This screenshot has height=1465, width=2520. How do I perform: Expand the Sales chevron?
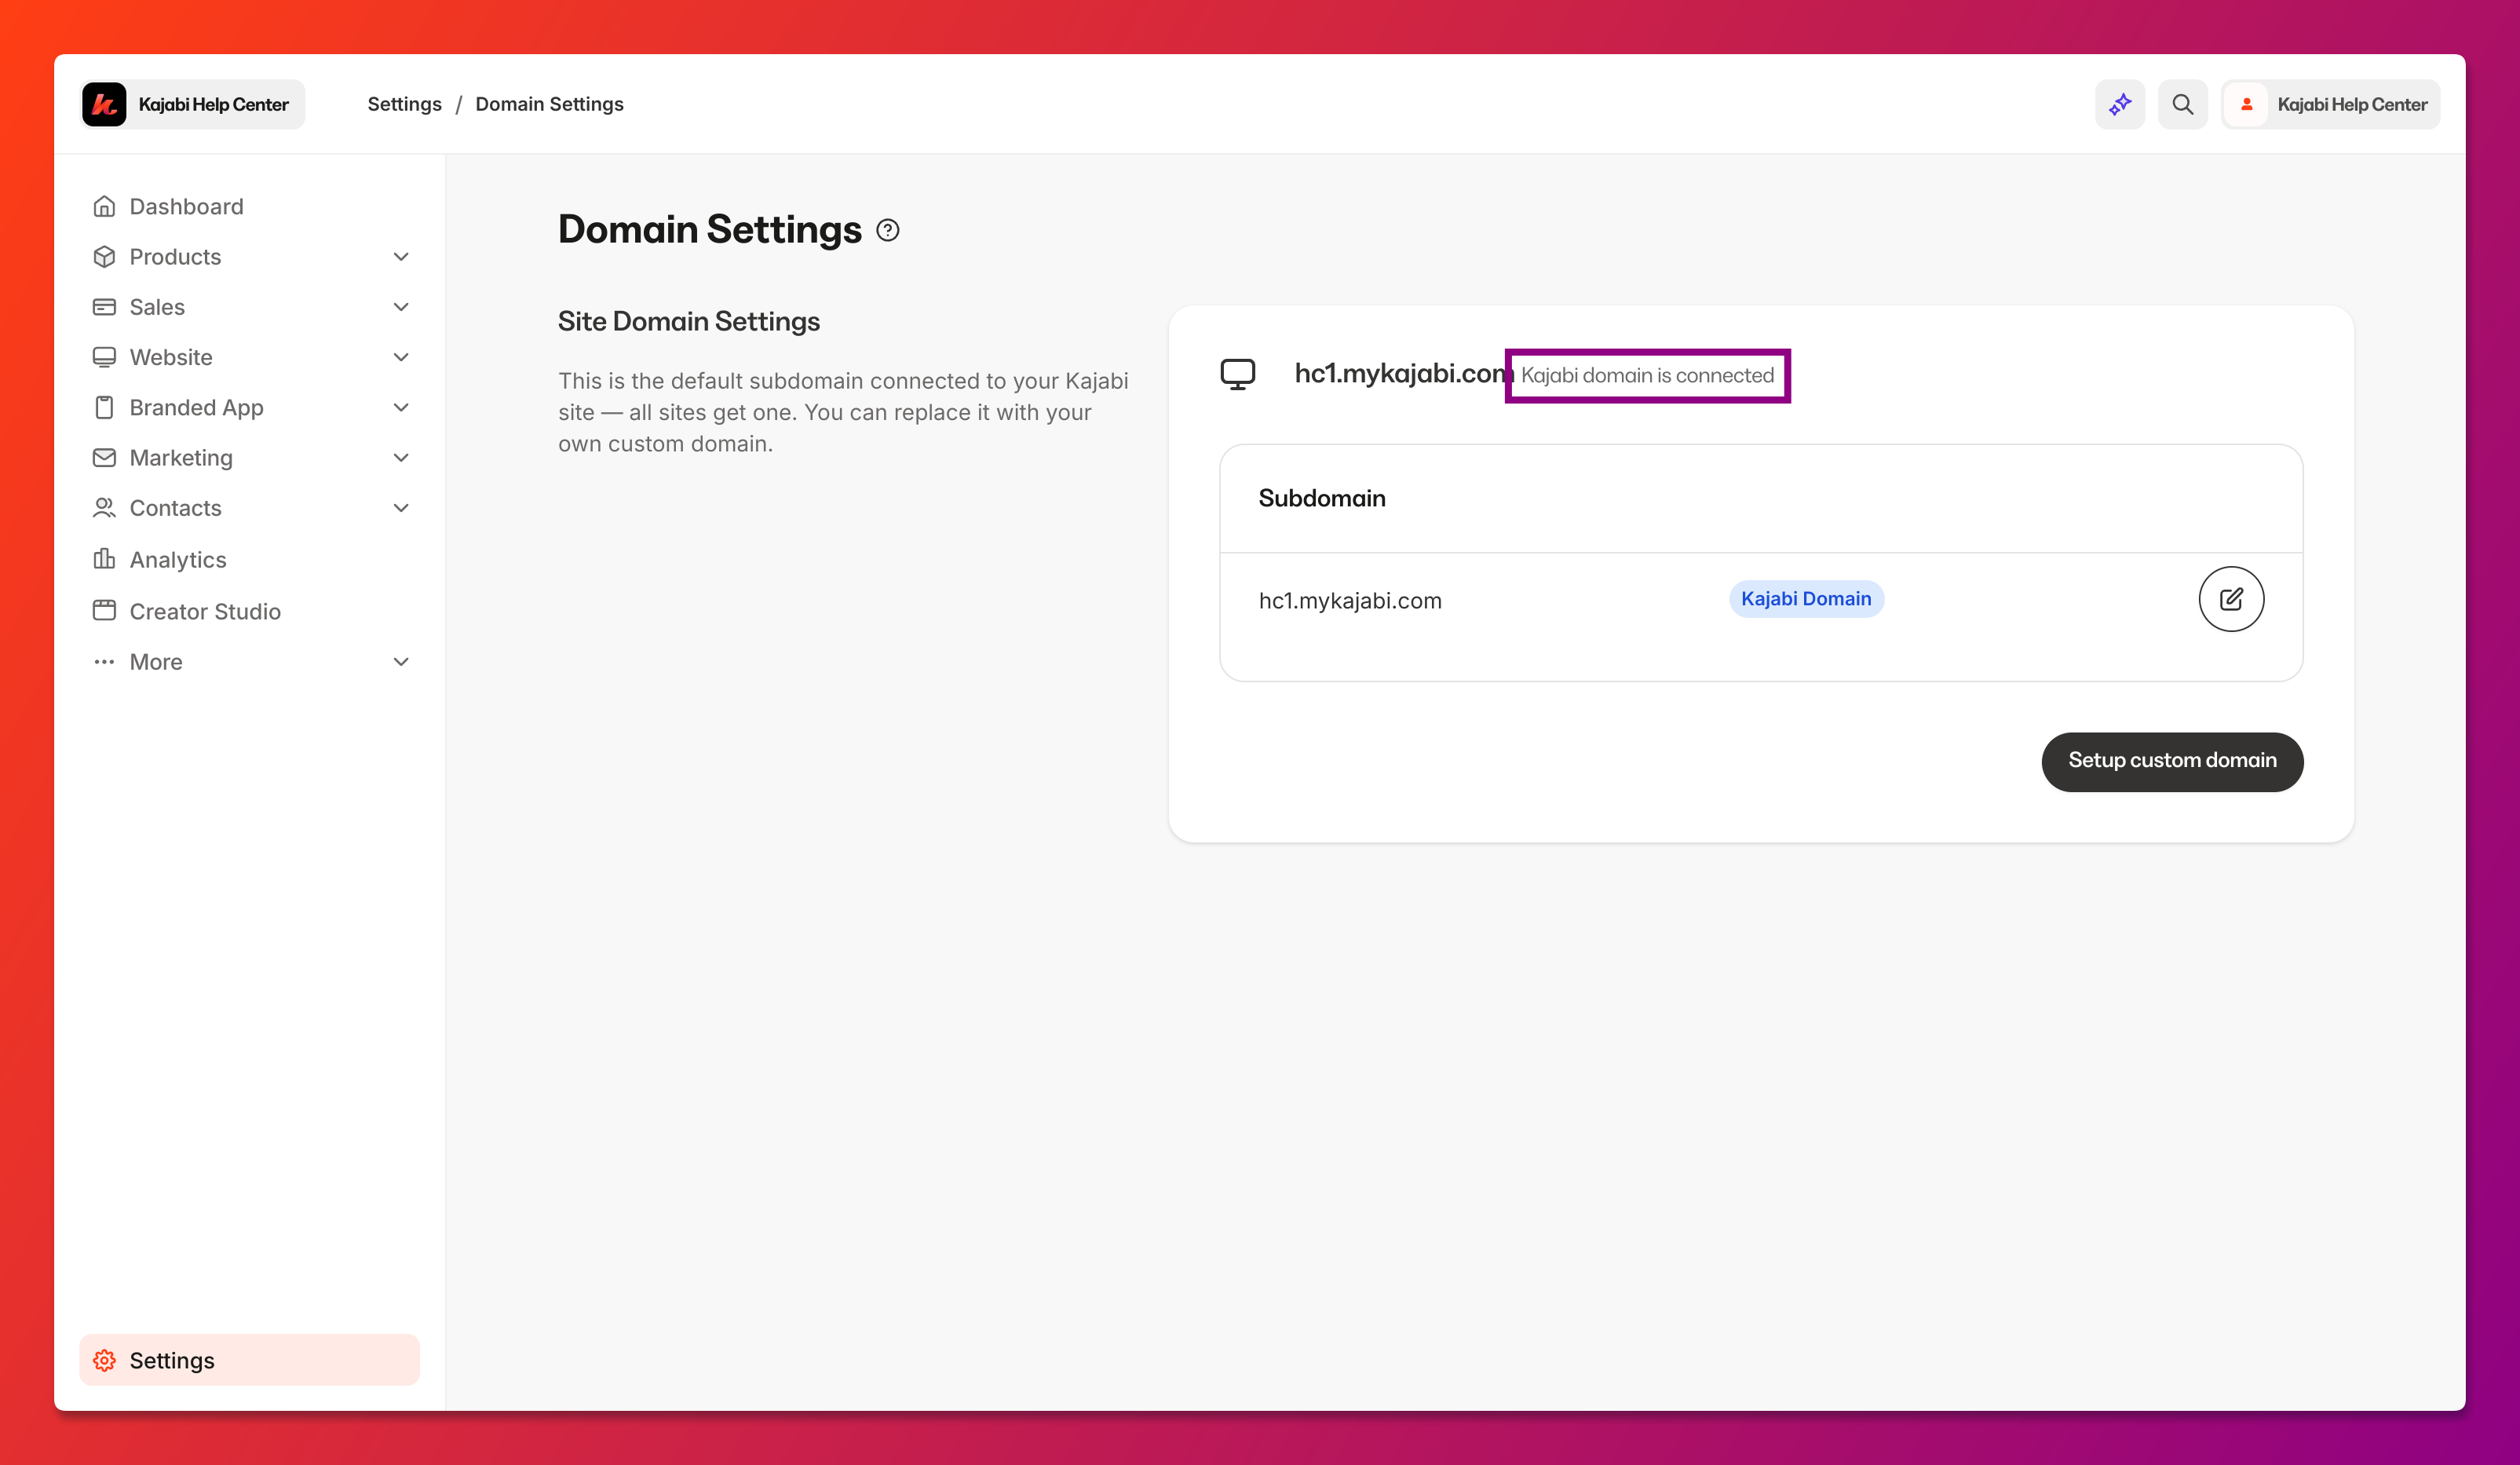[x=401, y=307]
